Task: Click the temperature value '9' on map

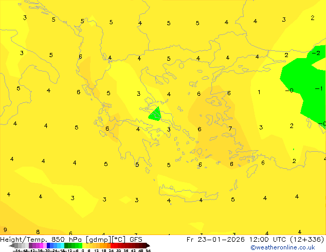Action: (5, 230)
